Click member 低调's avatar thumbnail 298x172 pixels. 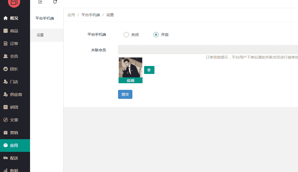coord(130,68)
